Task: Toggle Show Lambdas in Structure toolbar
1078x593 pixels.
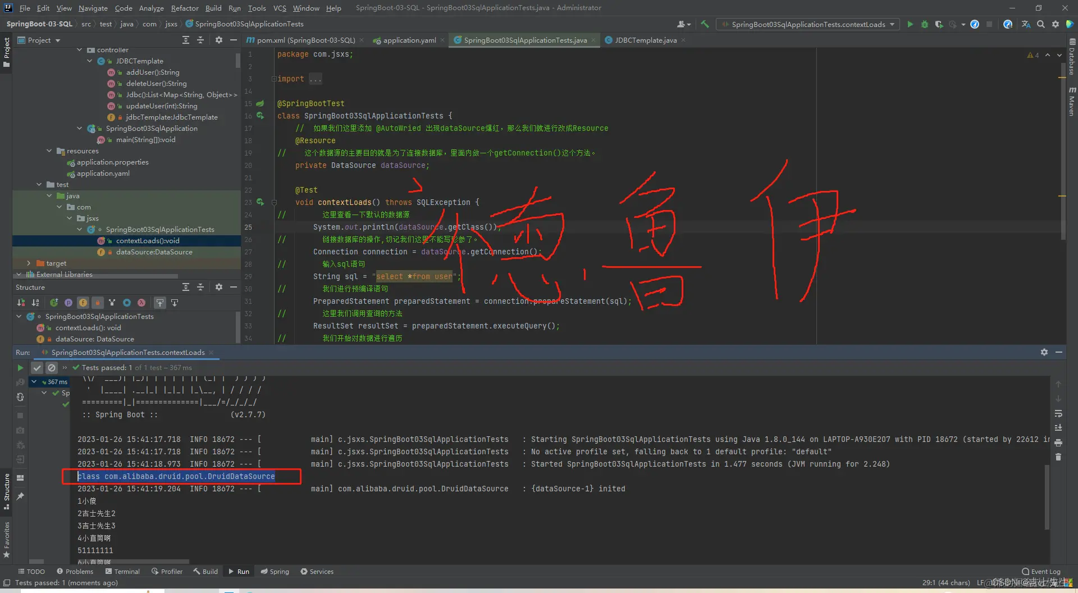Action: pyautogui.click(x=141, y=303)
